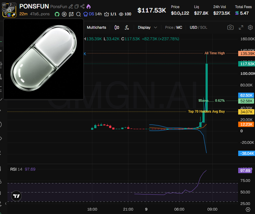Open Multicharts view
The width and height of the screenshot is (255, 214).
[96, 27]
